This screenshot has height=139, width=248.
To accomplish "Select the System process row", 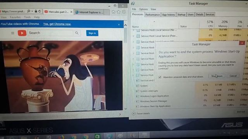I will (190, 86).
